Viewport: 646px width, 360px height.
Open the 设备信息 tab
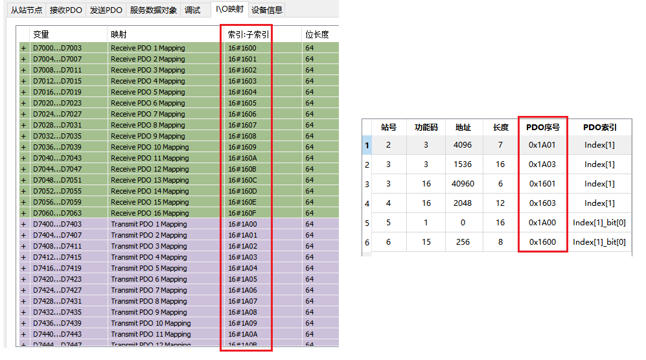tap(267, 10)
